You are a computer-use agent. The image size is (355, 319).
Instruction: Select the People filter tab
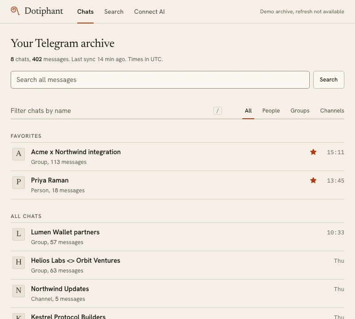[271, 111]
